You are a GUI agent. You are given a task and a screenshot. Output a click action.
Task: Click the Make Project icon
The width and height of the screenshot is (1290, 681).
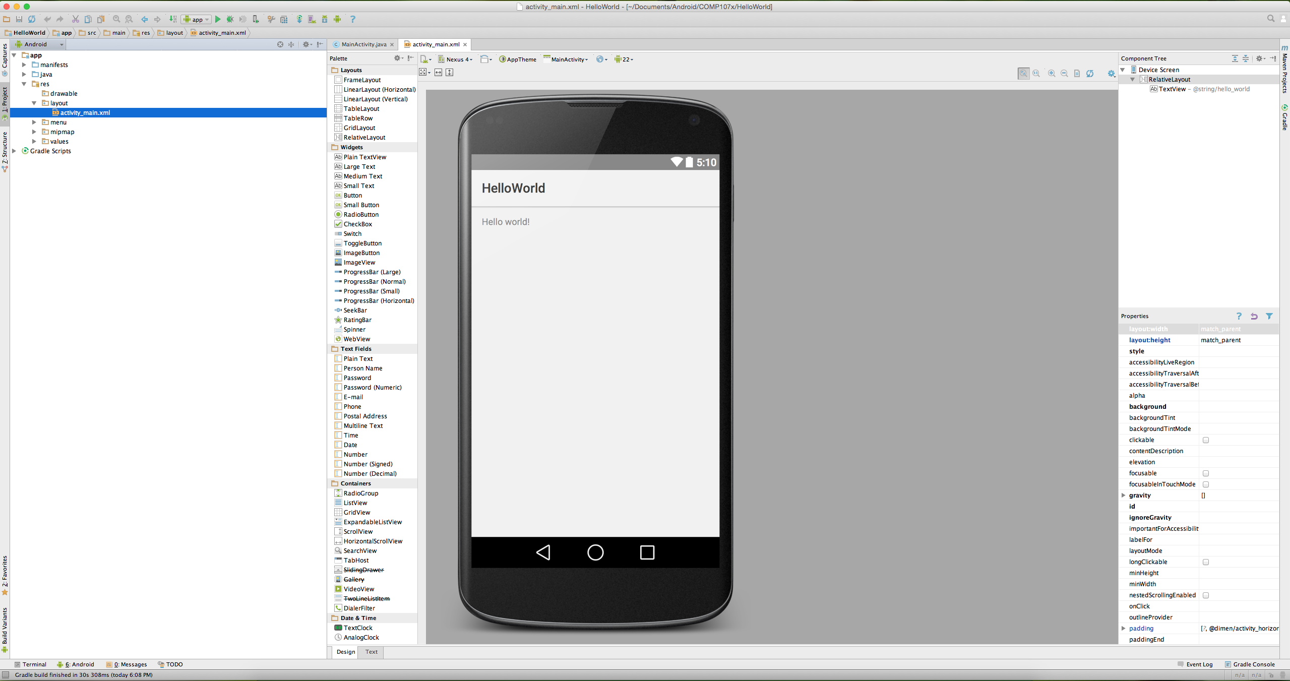click(173, 19)
